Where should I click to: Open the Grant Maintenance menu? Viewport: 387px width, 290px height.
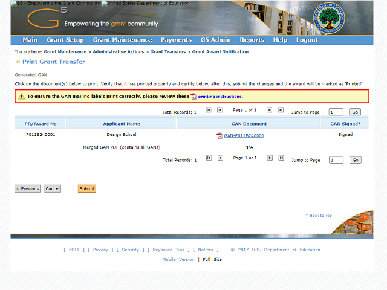pos(122,40)
